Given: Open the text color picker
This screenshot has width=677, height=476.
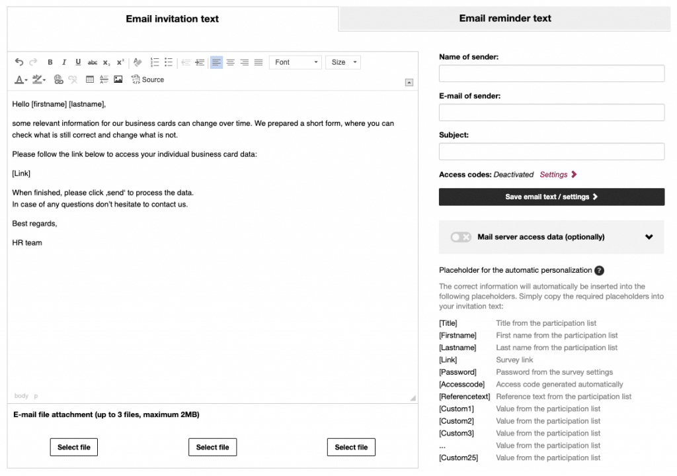Looking at the screenshot, I should tap(21, 79).
